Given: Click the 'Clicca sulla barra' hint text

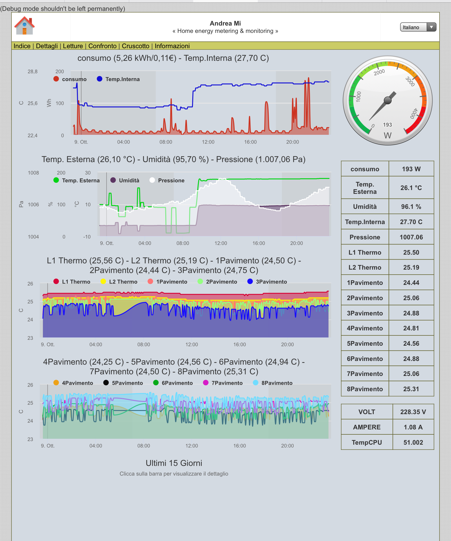Looking at the screenshot, I should (174, 474).
